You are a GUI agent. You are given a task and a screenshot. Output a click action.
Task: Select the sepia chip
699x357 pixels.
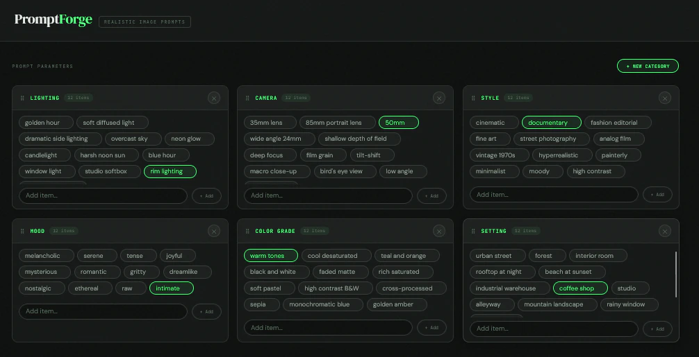[262, 304]
